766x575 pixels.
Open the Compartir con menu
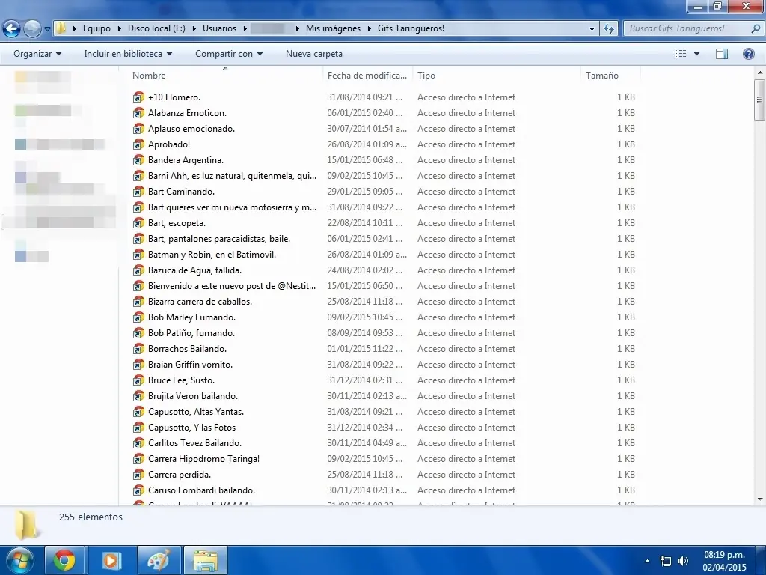click(x=229, y=54)
